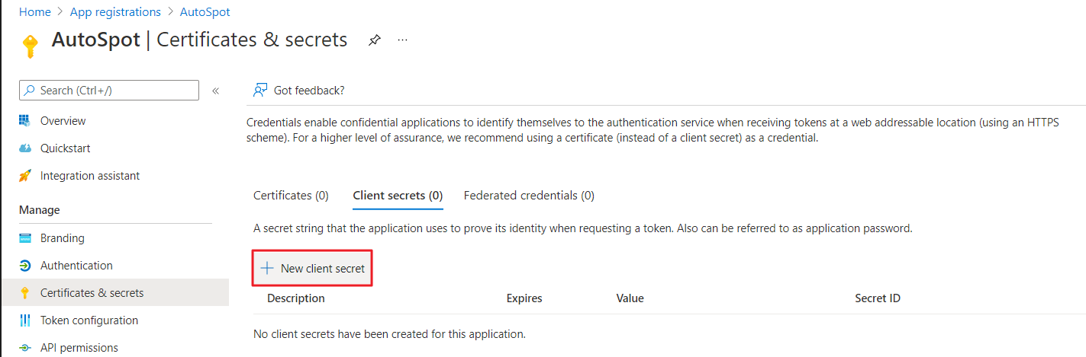The image size is (1086, 357).
Task: Click the Token configuration bars icon
Action: 25,320
